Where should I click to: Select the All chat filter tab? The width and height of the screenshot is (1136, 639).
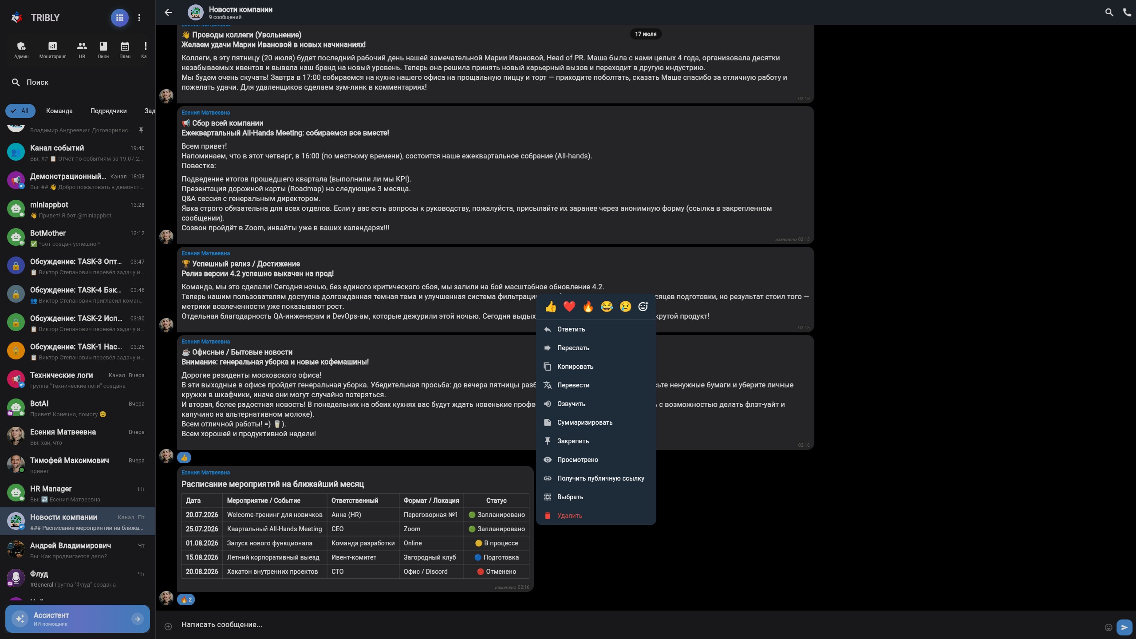tap(20, 111)
